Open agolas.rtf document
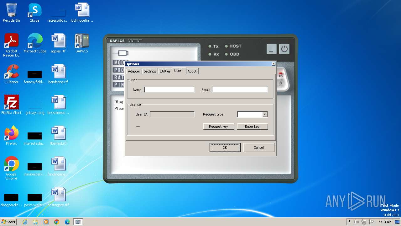 (x=58, y=43)
